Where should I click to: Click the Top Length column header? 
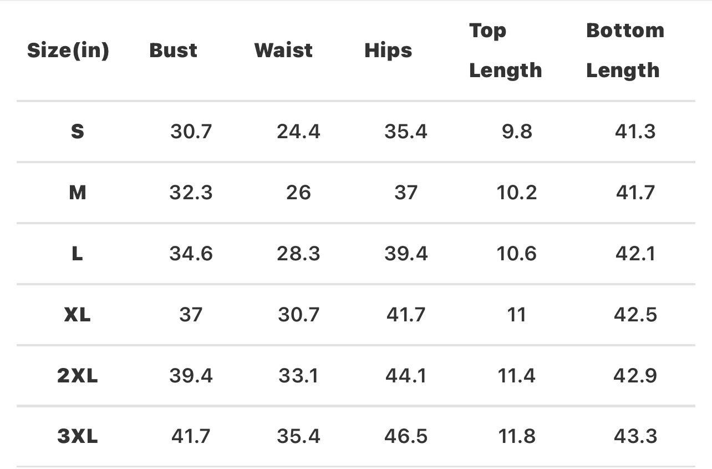coord(505,51)
